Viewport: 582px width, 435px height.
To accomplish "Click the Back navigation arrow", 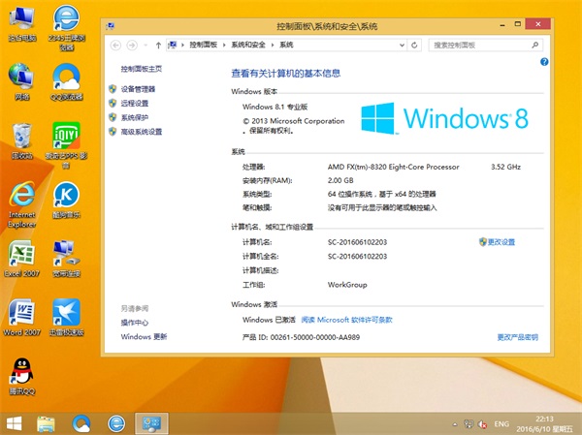I will point(117,45).
